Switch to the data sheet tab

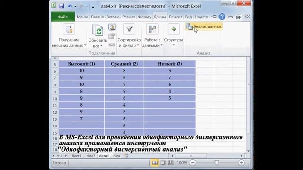tap(116, 156)
